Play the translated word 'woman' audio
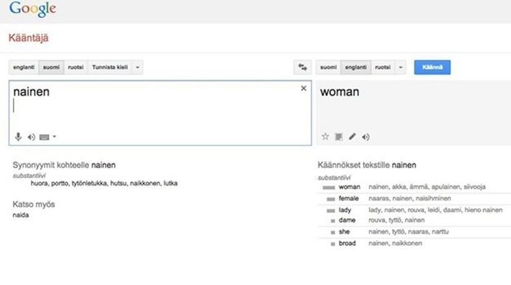 click(x=366, y=137)
